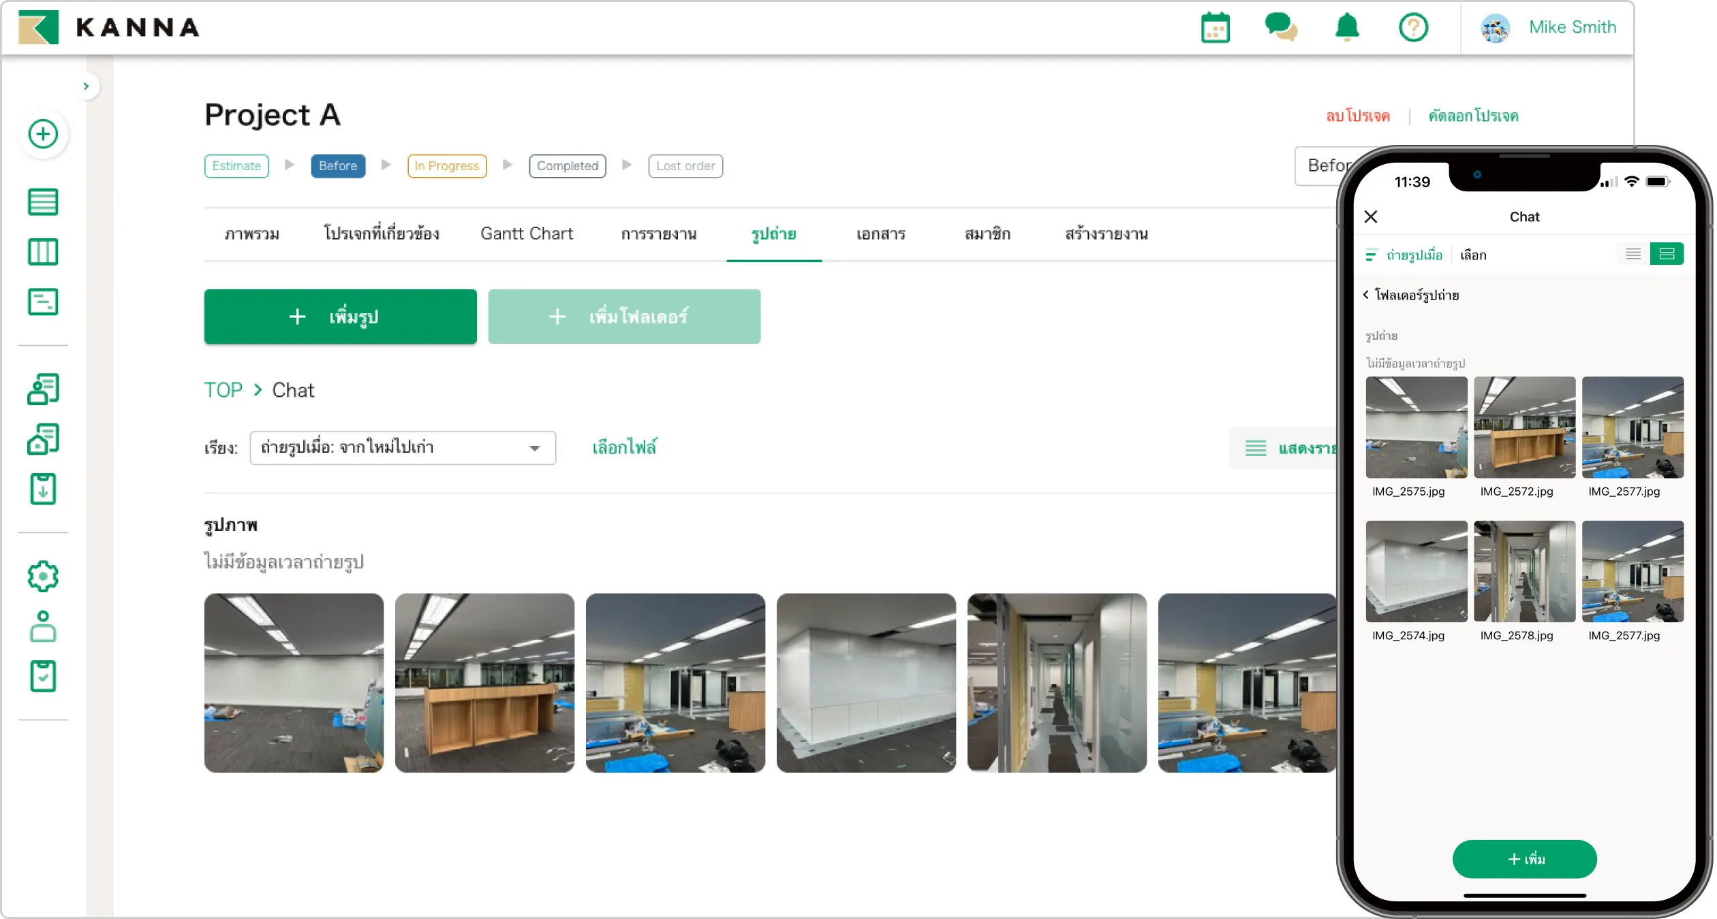
Task: Click the circled plus icon in sidebar
Action: (x=43, y=134)
